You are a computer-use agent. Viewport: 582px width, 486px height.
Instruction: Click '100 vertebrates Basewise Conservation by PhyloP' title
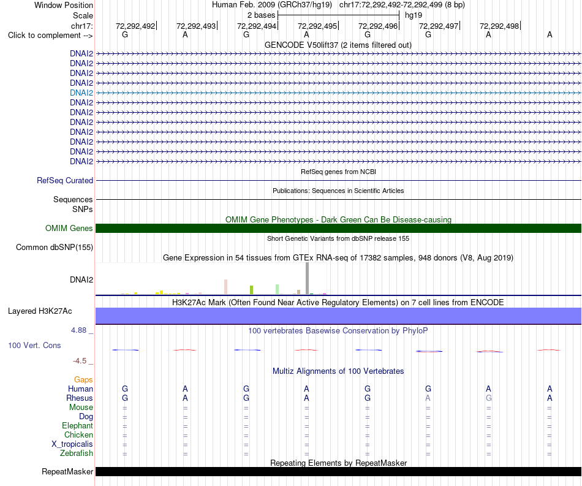pos(338,330)
